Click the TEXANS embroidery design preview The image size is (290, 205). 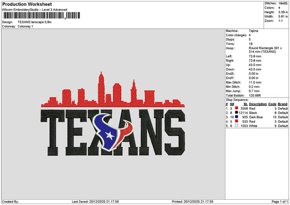coord(113,114)
